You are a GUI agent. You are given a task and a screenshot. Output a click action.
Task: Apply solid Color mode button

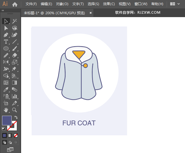coord(5,135)
